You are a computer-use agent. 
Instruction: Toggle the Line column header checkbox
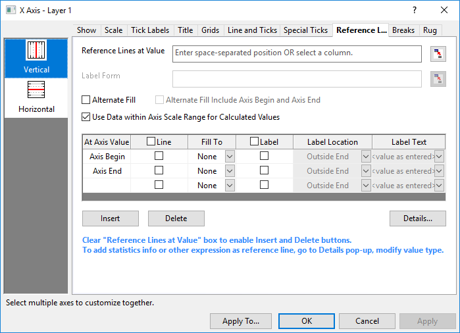coord(151,141)
